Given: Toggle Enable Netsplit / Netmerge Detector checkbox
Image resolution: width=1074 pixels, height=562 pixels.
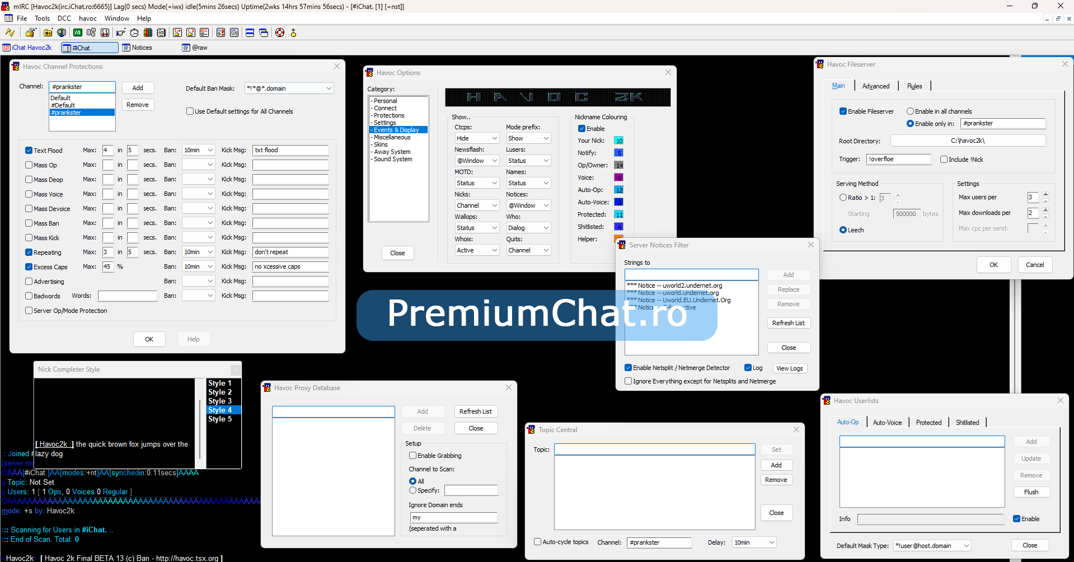Looking at the screenshot, I should [x=628, y=368].
